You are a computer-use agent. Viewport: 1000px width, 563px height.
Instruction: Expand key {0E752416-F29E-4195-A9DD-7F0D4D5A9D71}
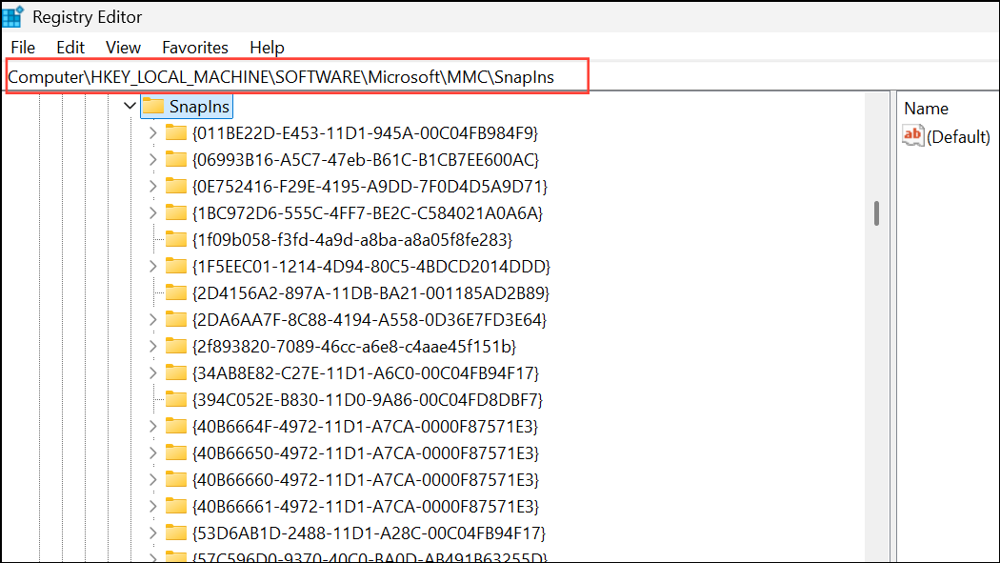point(153,186)
